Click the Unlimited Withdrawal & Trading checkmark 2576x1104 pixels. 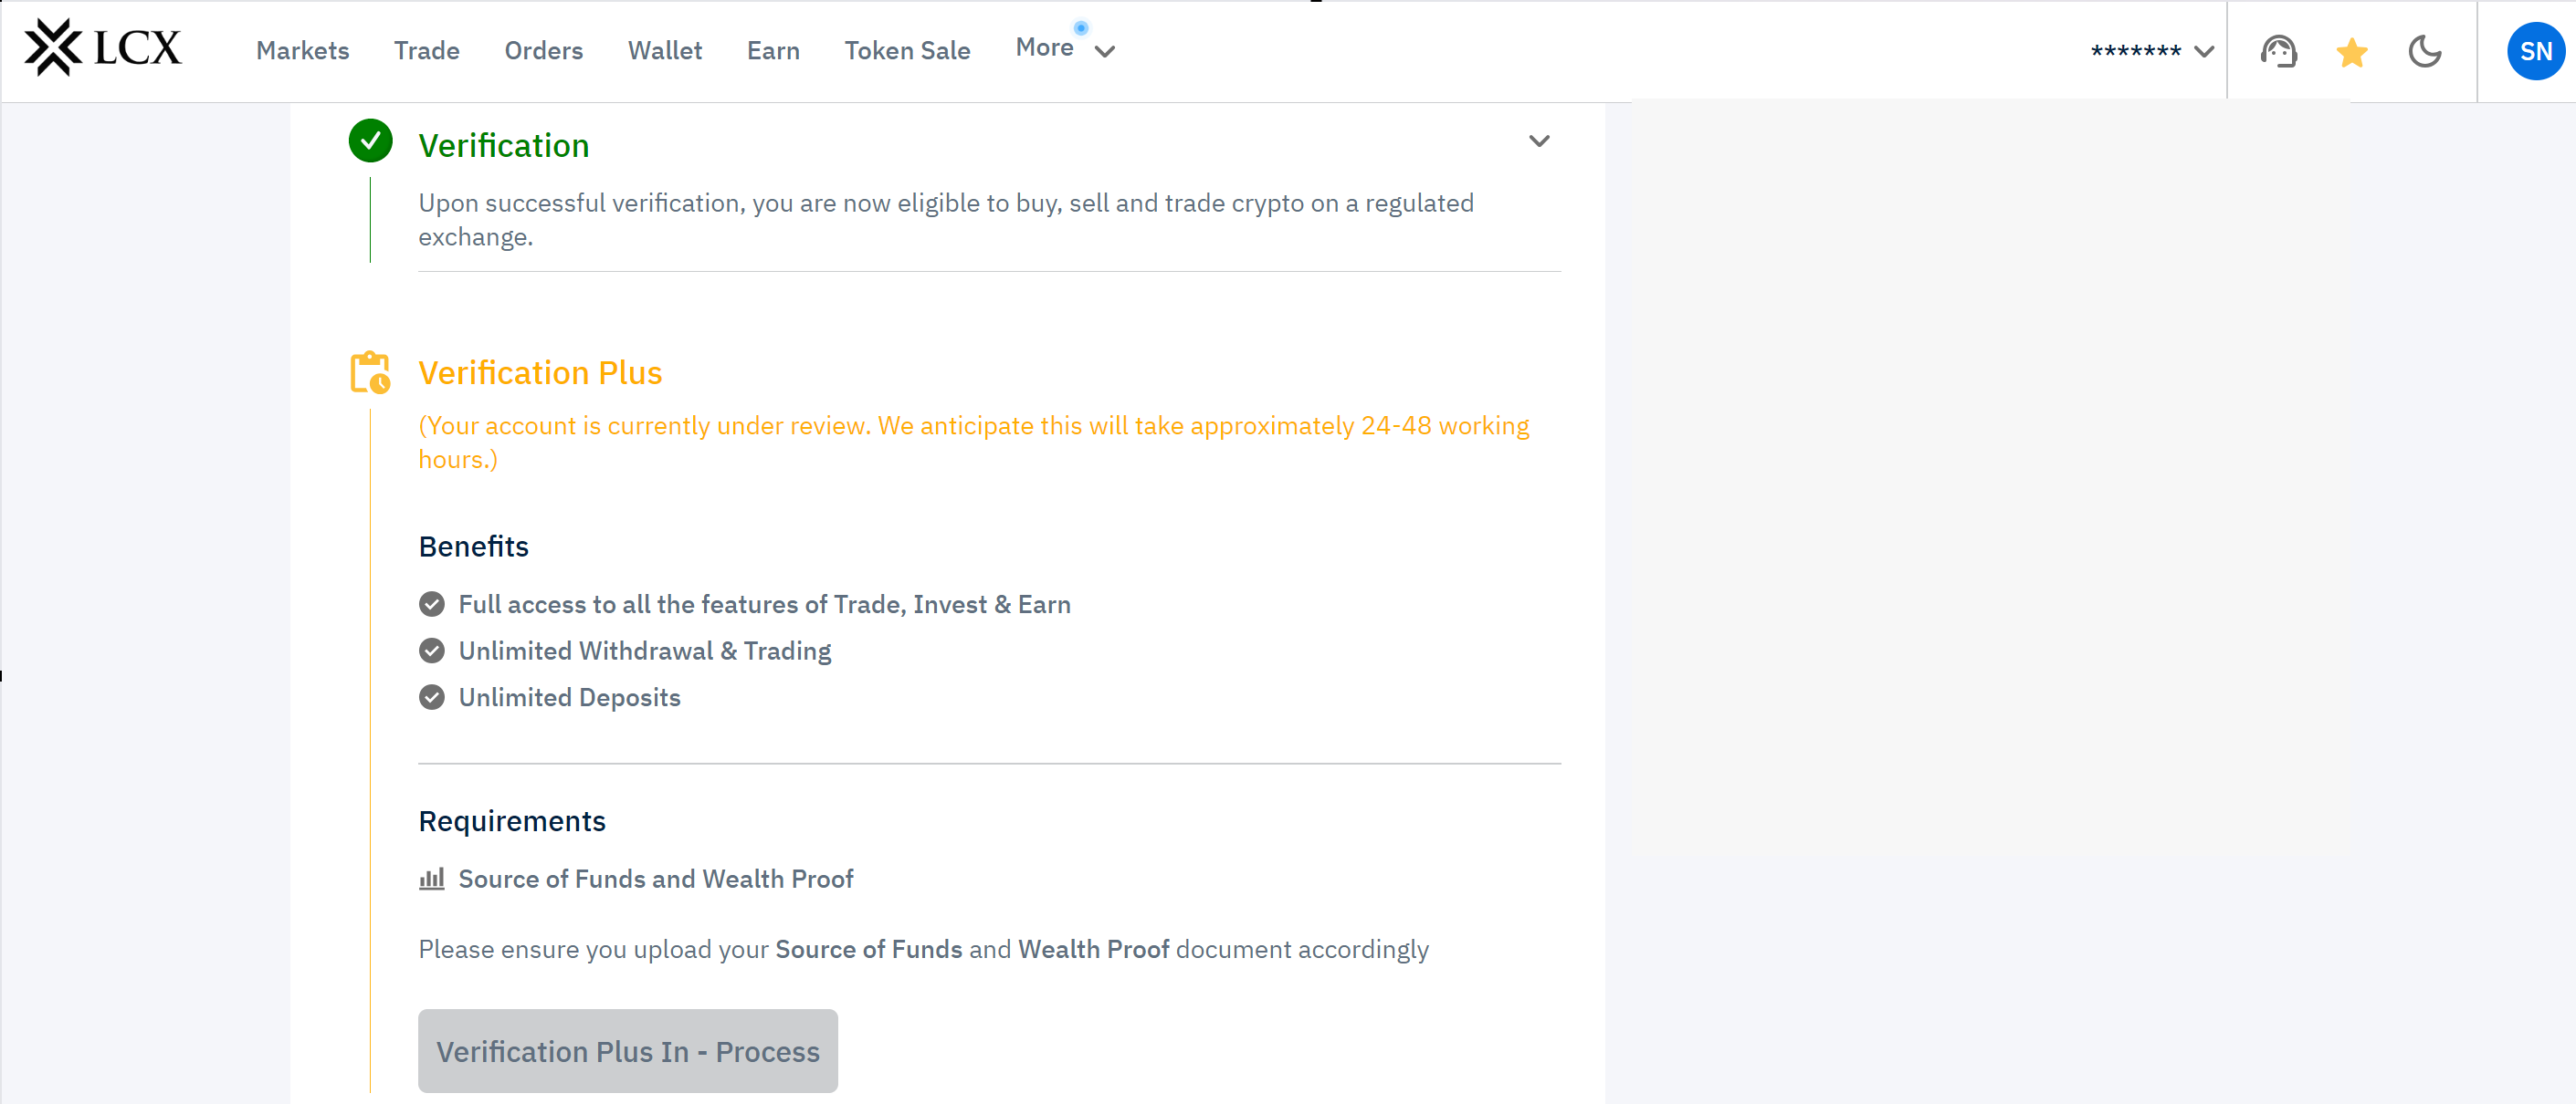pyautogui.click(x=432, y=651)
